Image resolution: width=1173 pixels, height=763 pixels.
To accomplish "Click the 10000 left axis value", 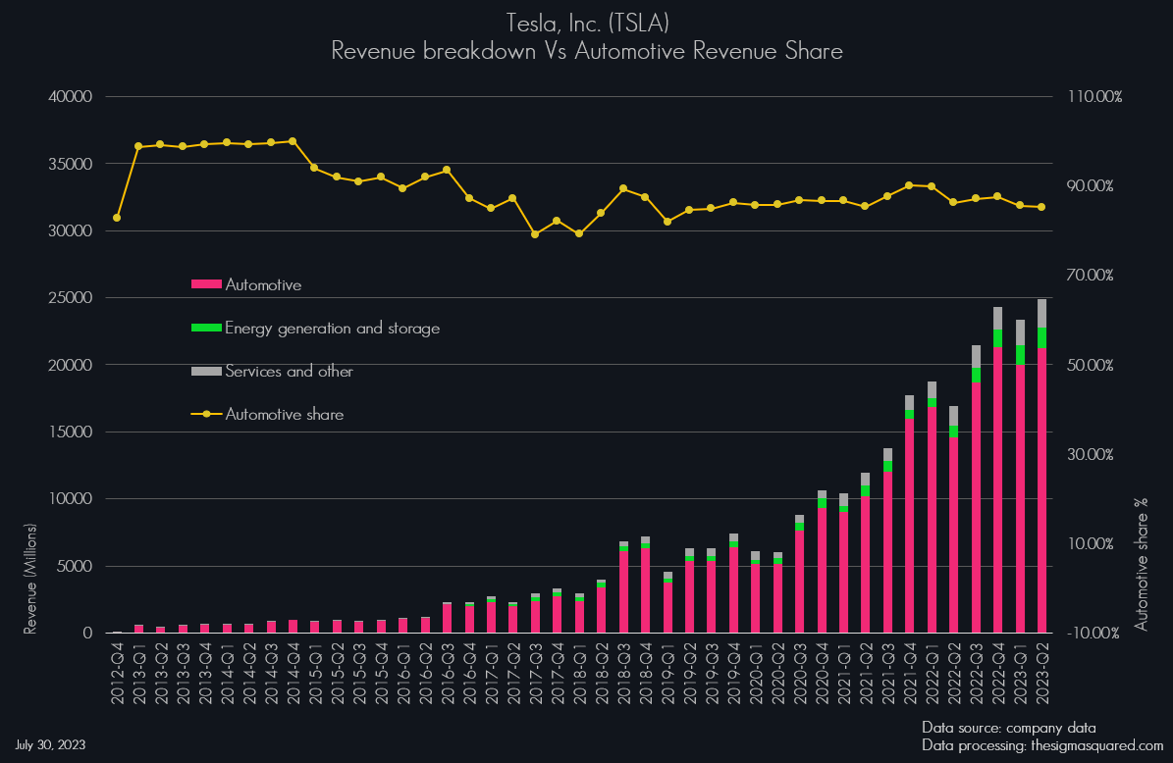I will point(71,499).
